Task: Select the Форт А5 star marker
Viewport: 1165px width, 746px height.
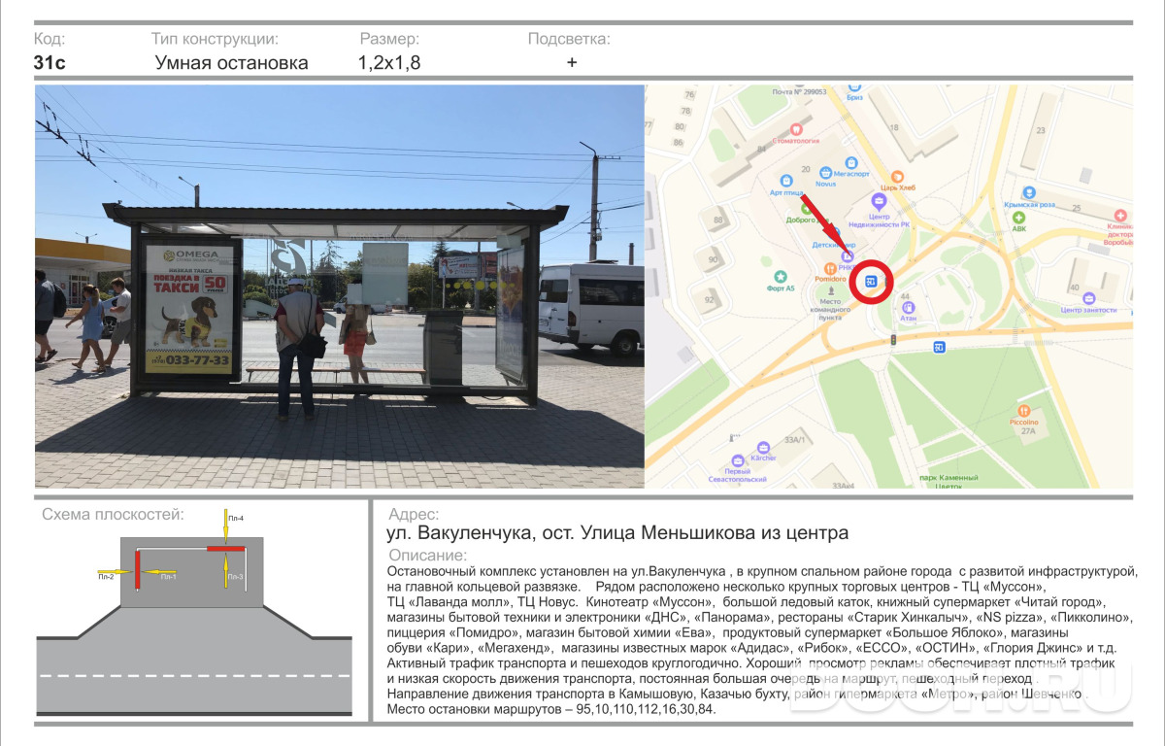Action: coord(781,277)
